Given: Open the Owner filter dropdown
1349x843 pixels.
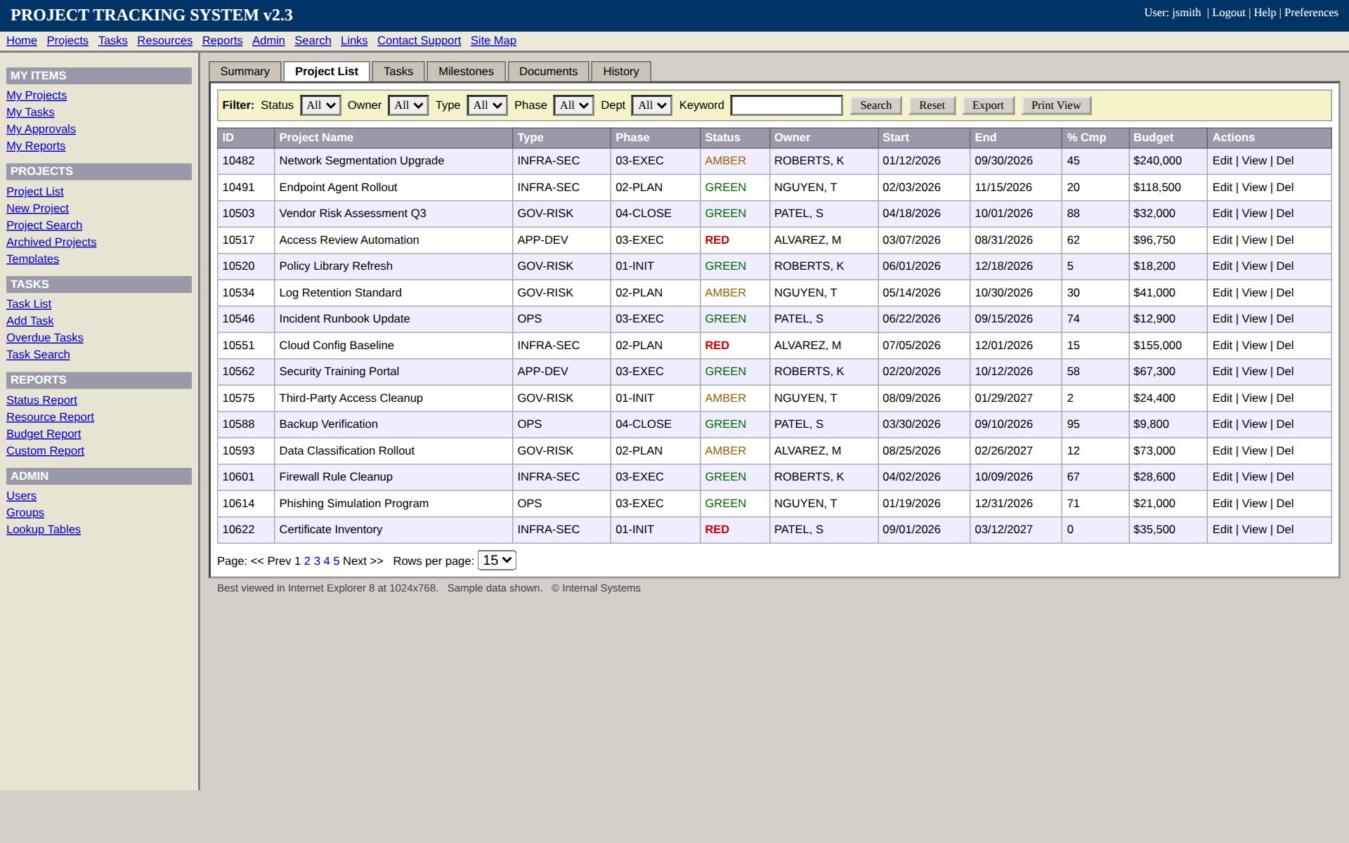Looking at the screenshot, I should point(408,105).
